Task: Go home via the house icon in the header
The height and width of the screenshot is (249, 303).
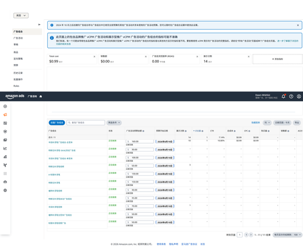Action: (x=41, y=96)
